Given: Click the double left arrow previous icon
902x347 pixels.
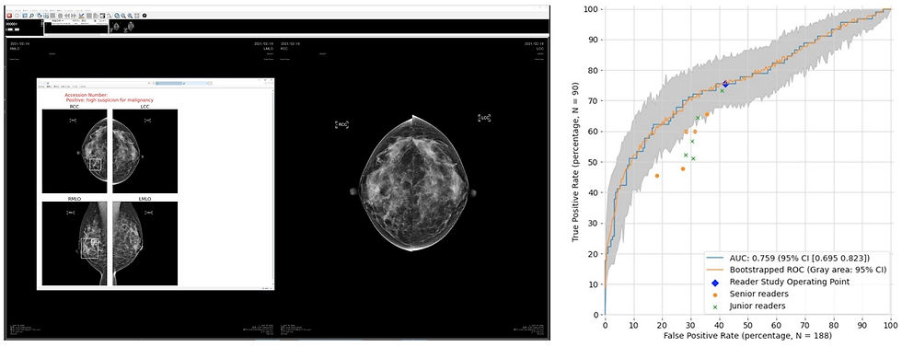Looking at the screenshot, I should click(67, 16).
